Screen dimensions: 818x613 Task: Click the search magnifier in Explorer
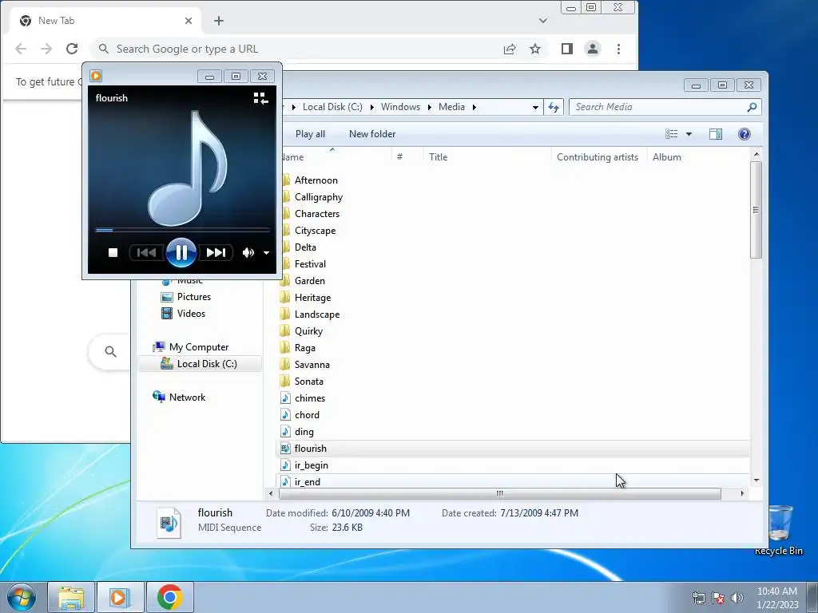pos(752,107)
